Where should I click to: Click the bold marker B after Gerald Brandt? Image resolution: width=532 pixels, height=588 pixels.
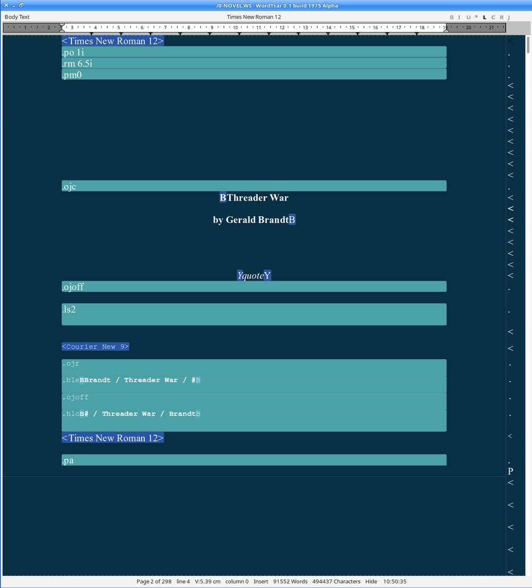(292, 220)
